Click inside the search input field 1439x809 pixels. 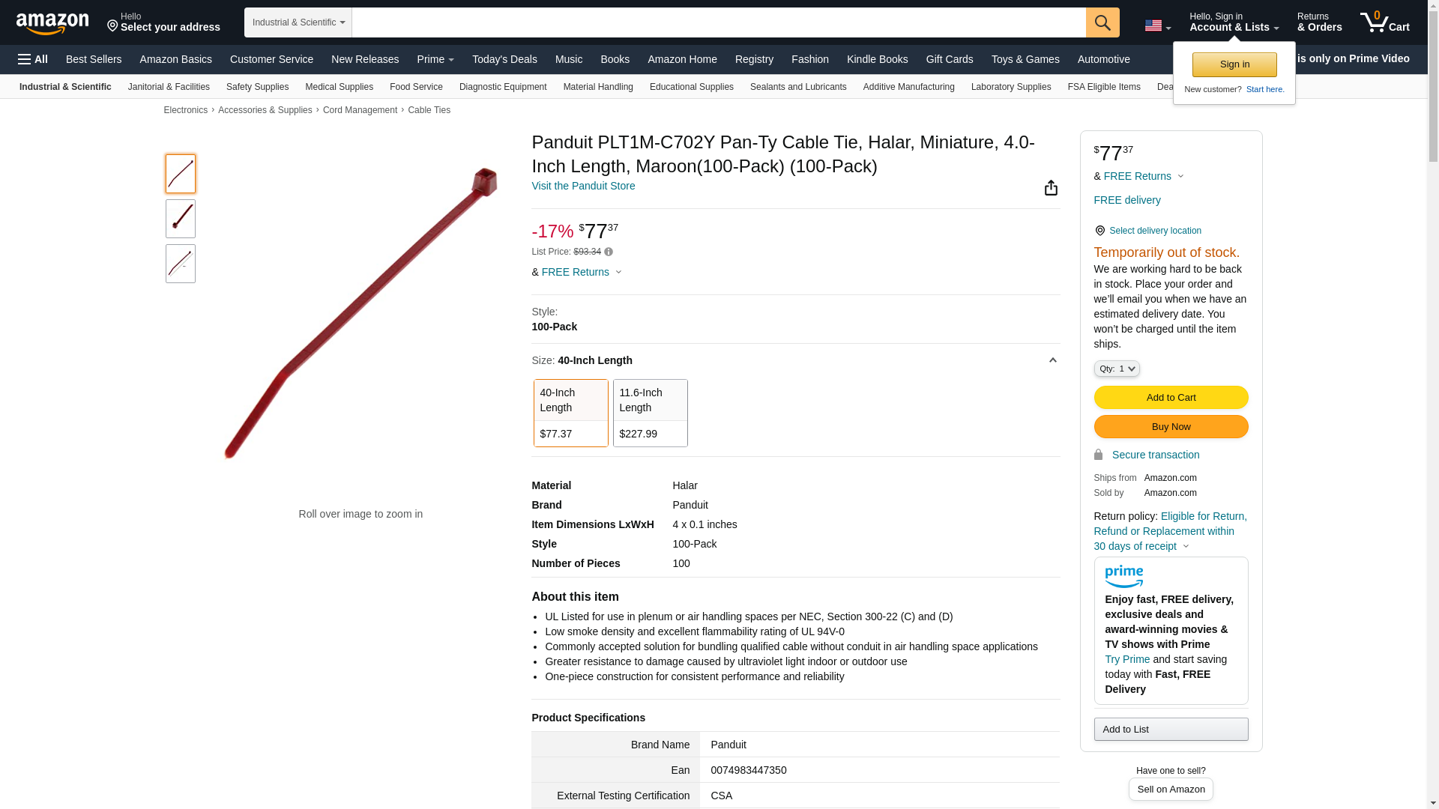[x=718, y=22]
